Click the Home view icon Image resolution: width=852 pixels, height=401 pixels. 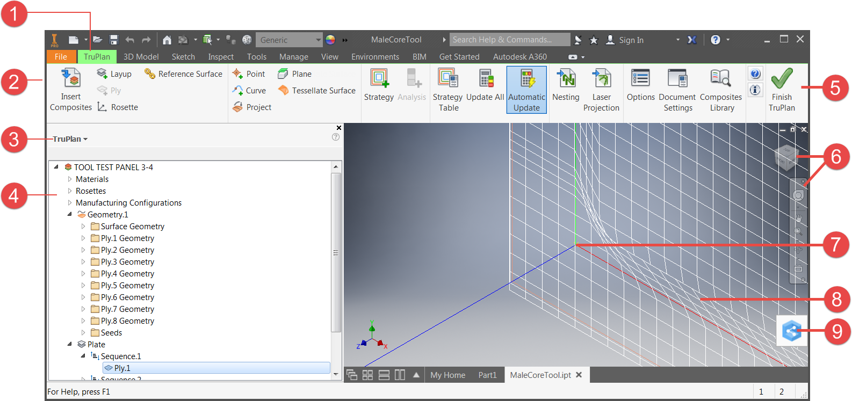point(167,40)
